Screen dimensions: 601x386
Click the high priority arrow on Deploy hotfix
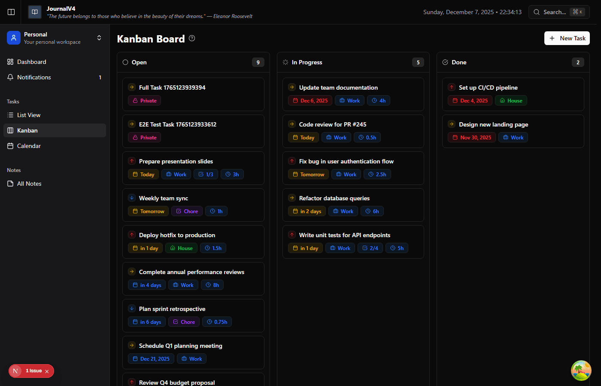pos(132,235)
